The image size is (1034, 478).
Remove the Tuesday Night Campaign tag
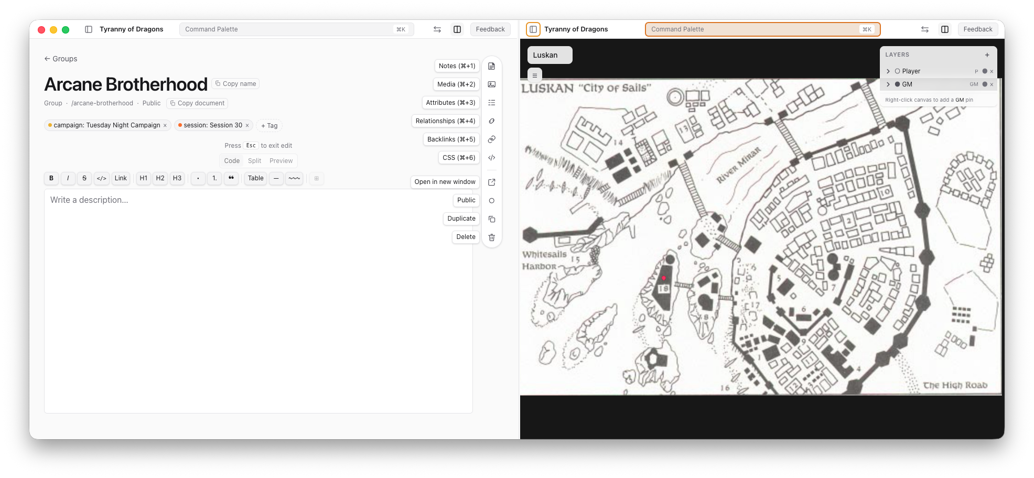click(165, 125)
